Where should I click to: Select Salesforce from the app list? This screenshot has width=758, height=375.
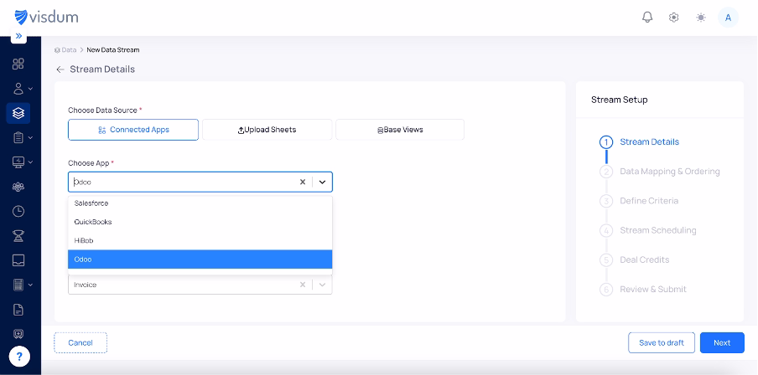tap(200, 203)
